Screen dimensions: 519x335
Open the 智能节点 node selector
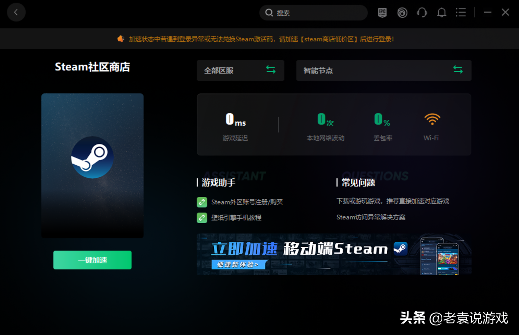(384, 70)
